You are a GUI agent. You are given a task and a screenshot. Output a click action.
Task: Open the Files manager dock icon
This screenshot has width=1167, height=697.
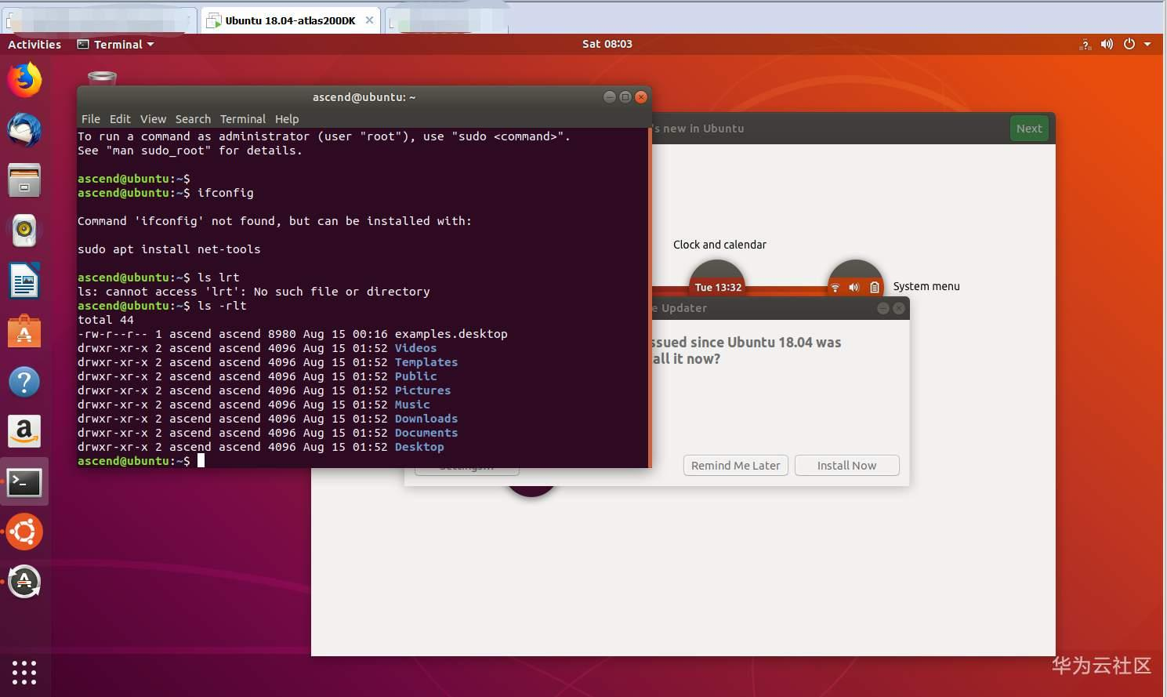tap(24, 180)
